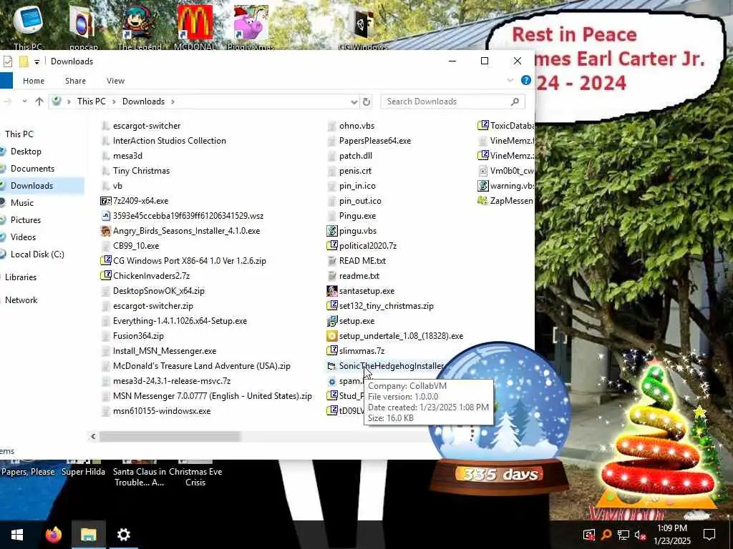Refresh the Downloads folder view

[366, 102]
